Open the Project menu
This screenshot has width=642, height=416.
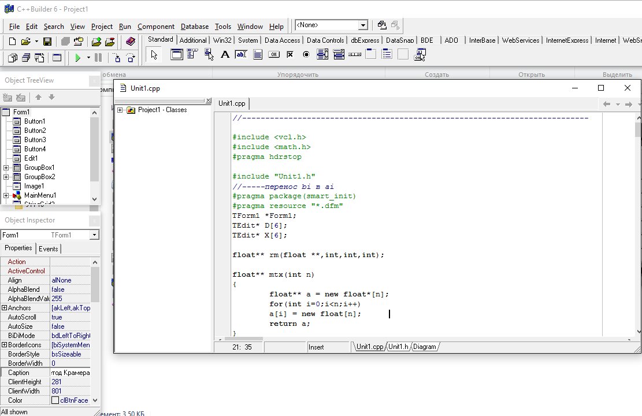[102, 27]
